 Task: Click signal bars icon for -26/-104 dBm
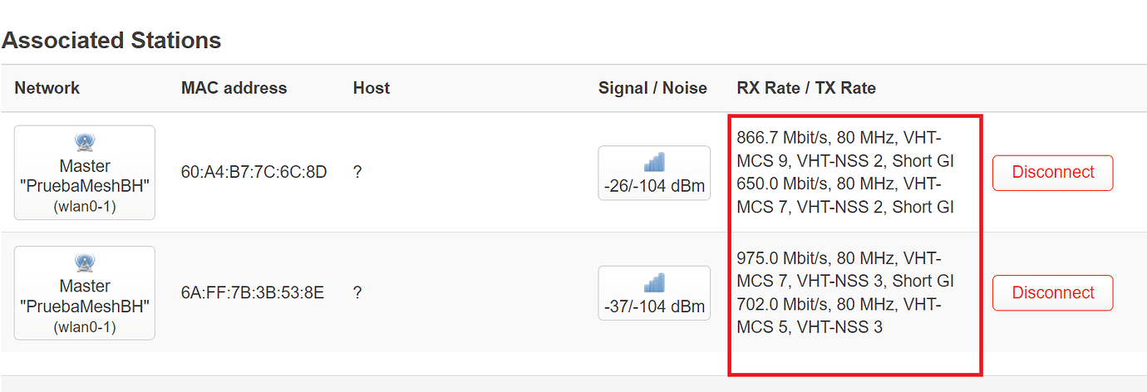click(x=654, y=162)
